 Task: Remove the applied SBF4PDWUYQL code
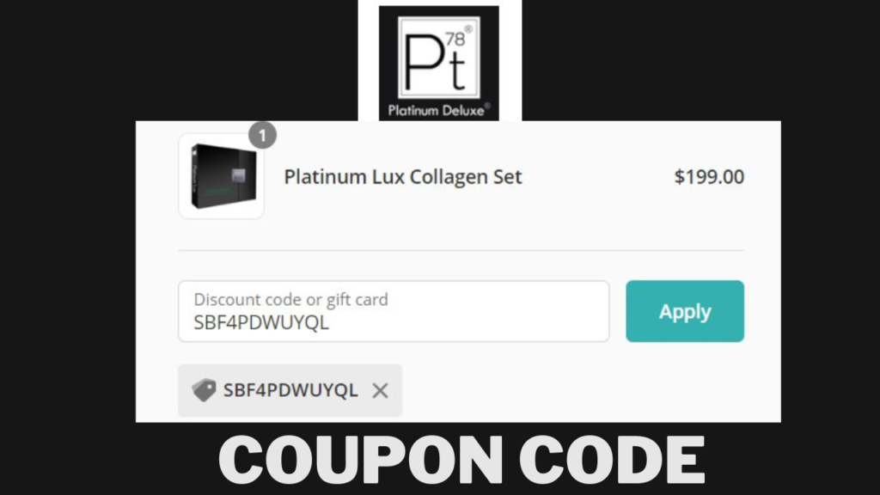[380, 391]
